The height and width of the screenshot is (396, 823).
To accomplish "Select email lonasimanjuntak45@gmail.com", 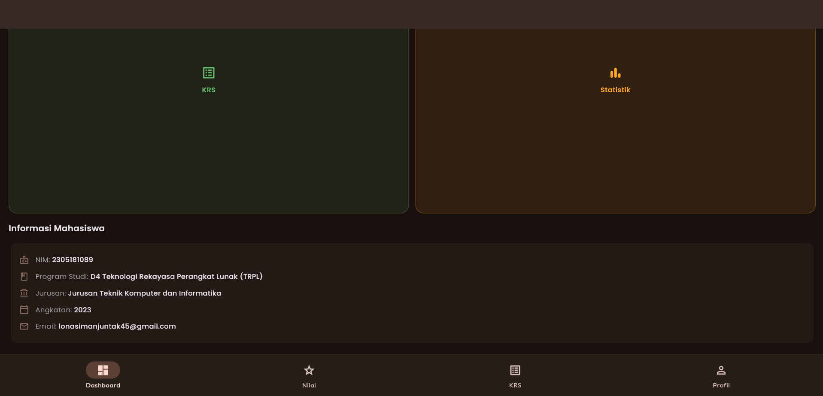I will click(117, 326).
